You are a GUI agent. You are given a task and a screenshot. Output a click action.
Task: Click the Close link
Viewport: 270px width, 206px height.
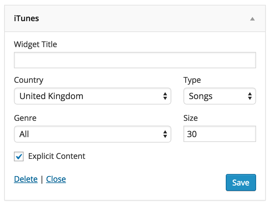[56, 179]
